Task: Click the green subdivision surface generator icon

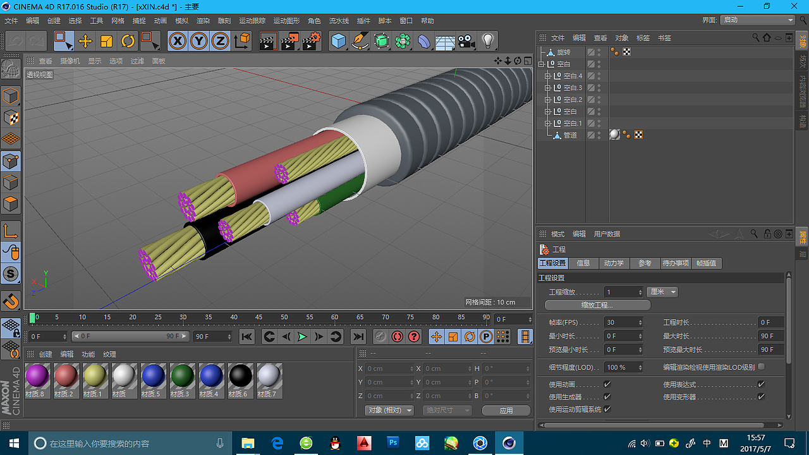Action: point(381,42)
